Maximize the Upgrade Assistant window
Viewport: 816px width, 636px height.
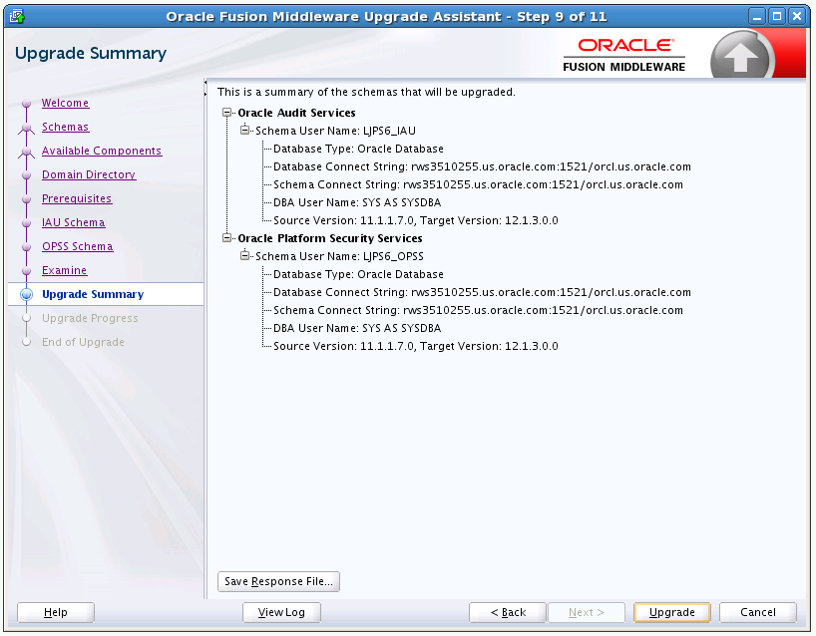click(777, 17)
